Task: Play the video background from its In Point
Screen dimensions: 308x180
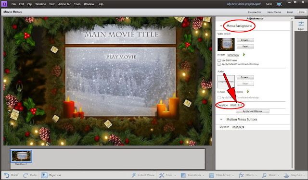Action: (x=244, y=54)
